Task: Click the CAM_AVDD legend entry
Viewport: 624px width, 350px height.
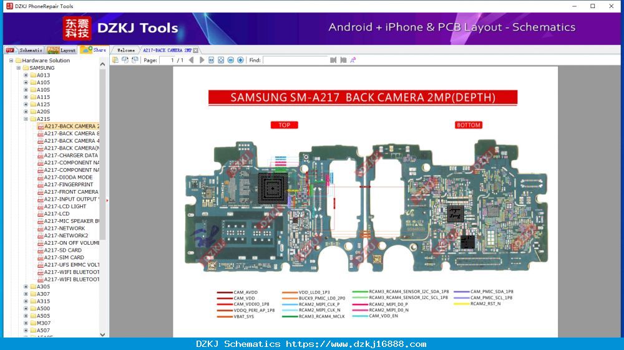Action: coord(237,293)
